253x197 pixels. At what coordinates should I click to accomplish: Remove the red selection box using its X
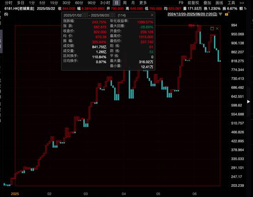pos(217,29)
